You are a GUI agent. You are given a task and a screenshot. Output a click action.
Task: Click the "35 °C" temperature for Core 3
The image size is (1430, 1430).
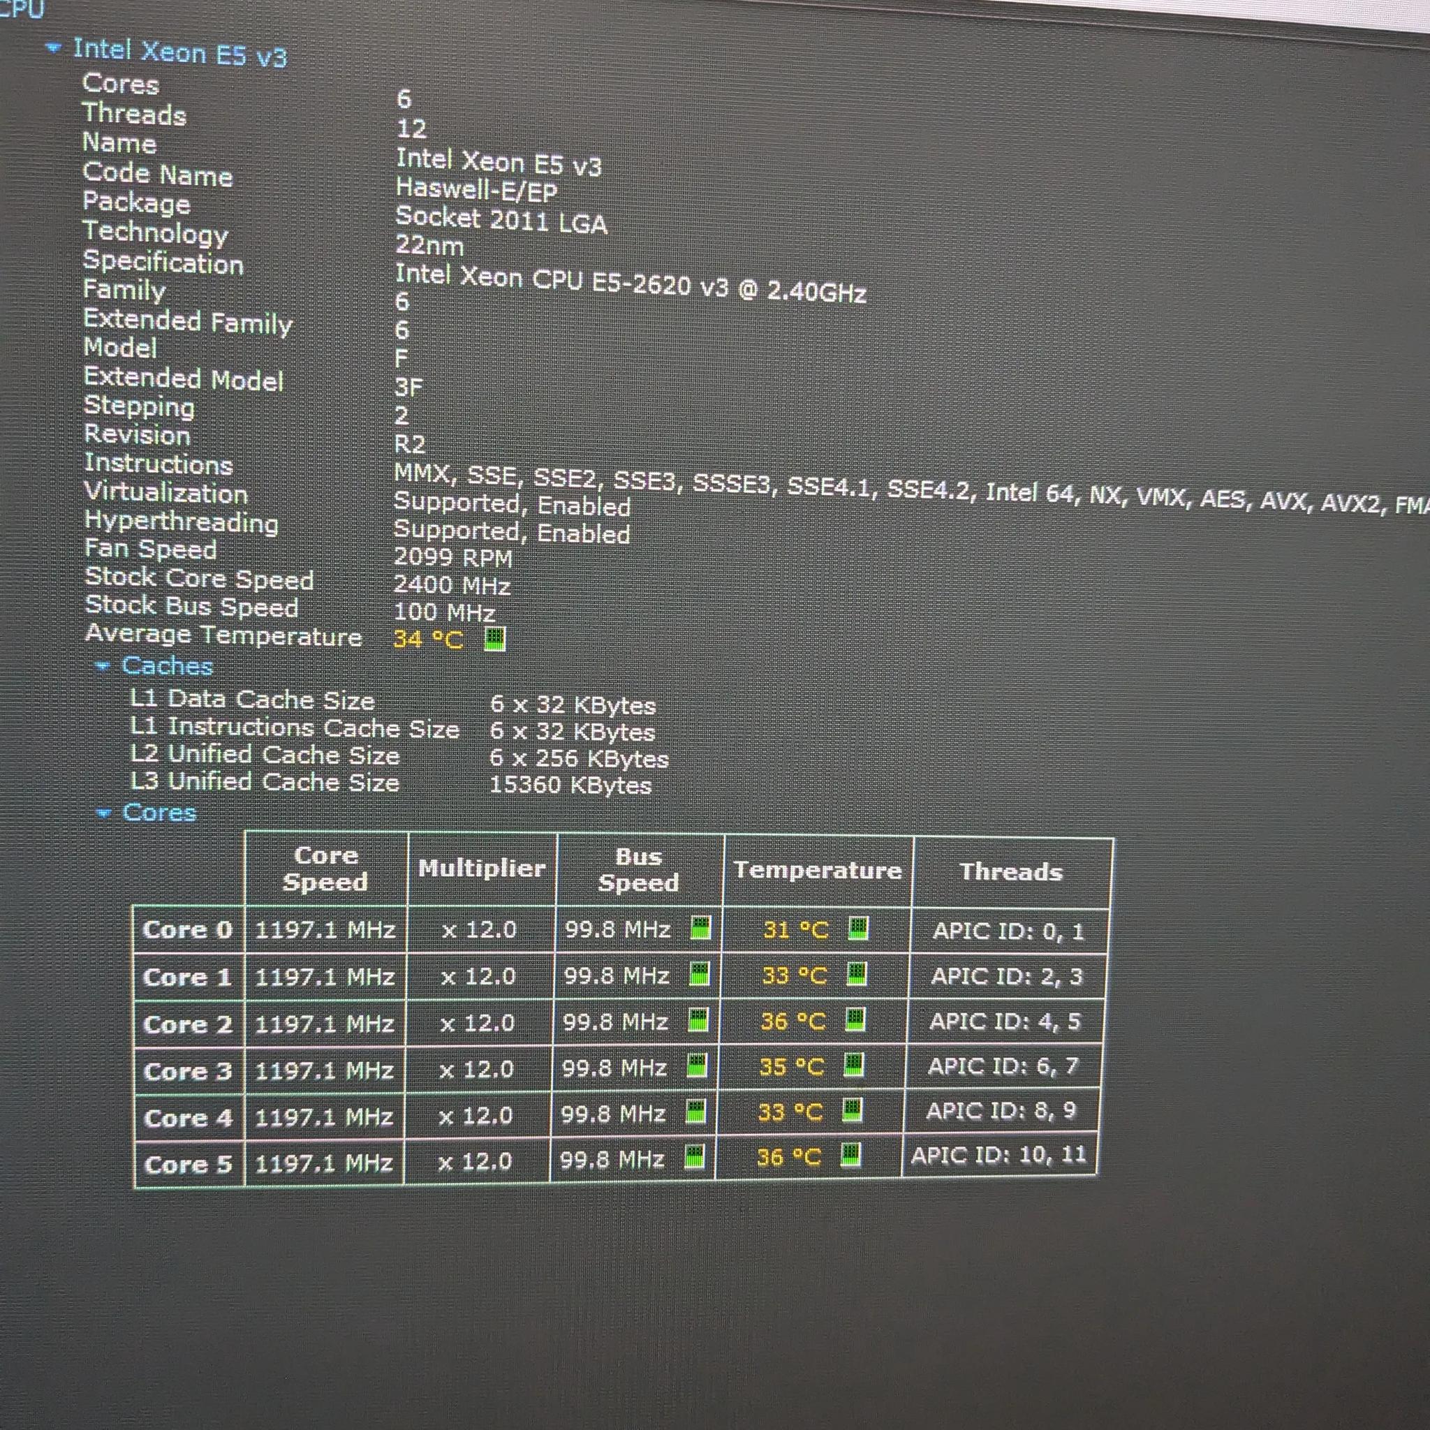click(x=791, y=1067)
